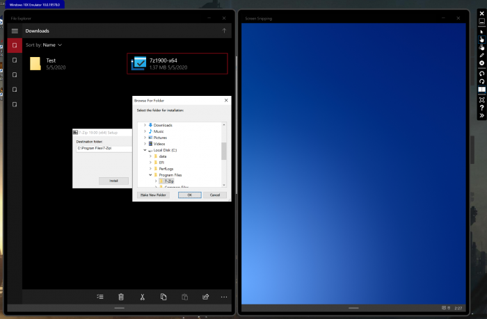Click the folder tree scrollbar down arrow
The image size is (487, 319).
(223, 185)
